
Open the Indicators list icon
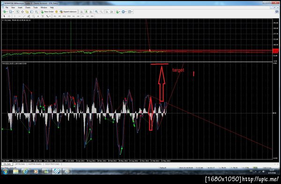(117, 12)
